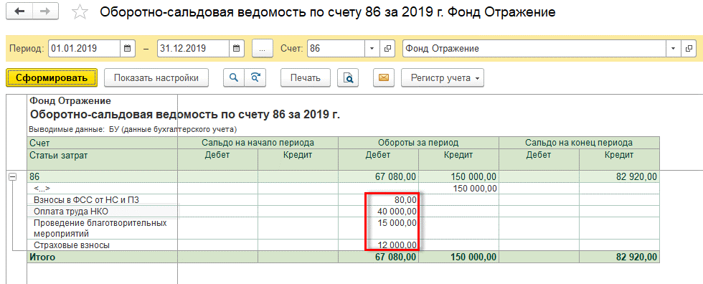Click debit value 12 000,00
The image size is (703, 284).
point(398,245)
